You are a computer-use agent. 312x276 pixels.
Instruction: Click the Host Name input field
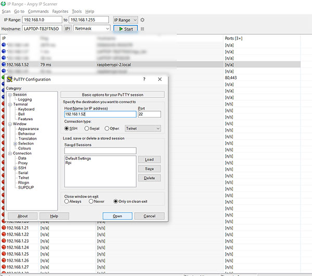click(x=100, y=114)
